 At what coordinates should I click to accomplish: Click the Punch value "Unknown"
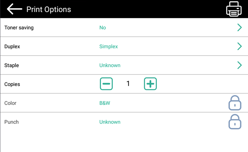(110, 122)
